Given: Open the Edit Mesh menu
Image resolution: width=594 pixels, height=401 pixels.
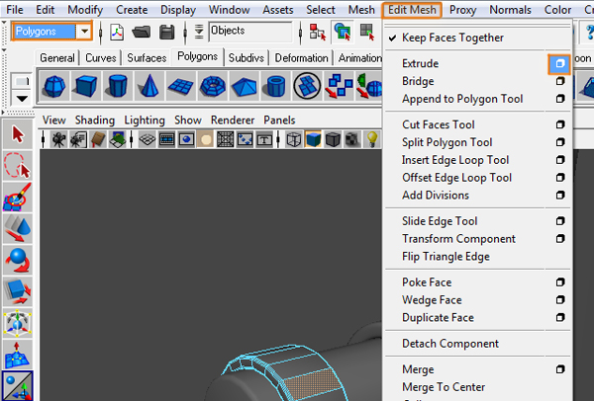Looking at the screenshot, I should (412, 10).
